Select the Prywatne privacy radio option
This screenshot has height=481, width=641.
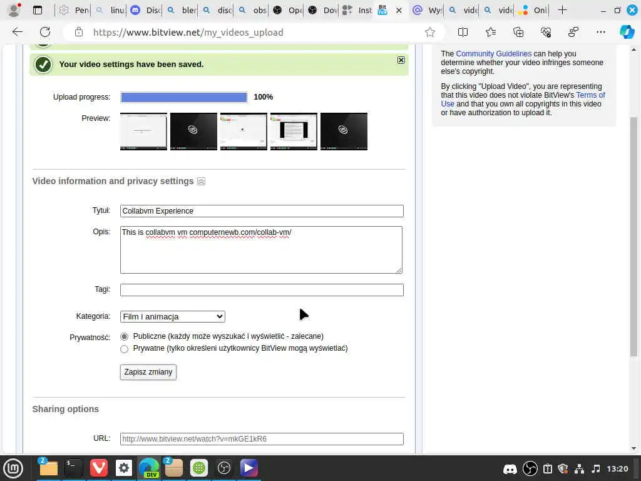[x=125, y=348]
